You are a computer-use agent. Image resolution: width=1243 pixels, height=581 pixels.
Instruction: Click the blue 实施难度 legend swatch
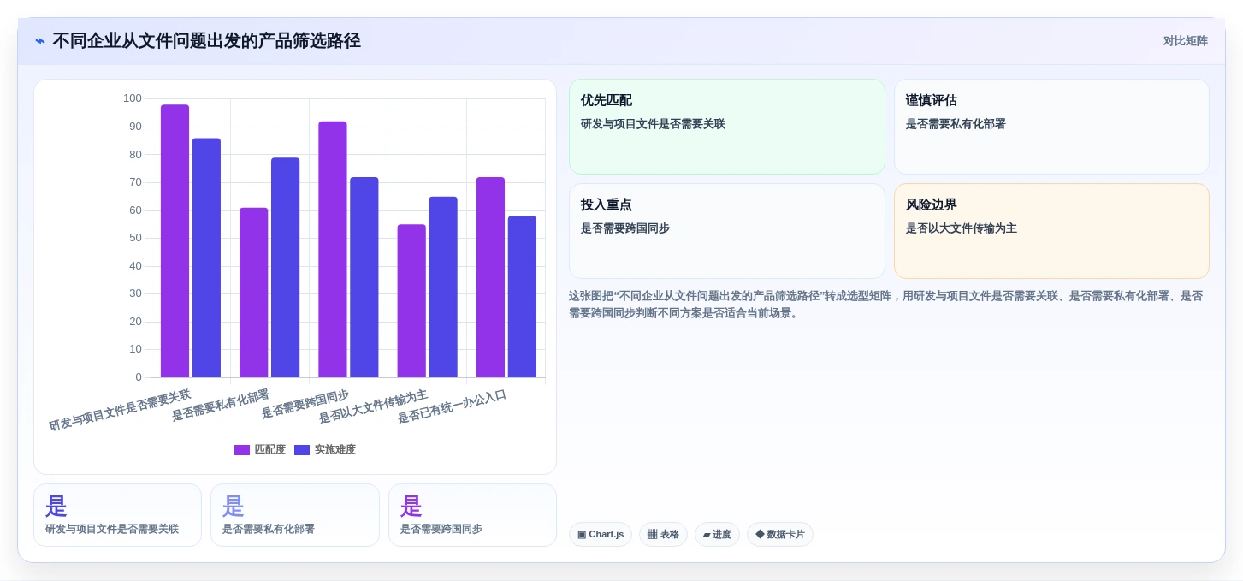302,450
